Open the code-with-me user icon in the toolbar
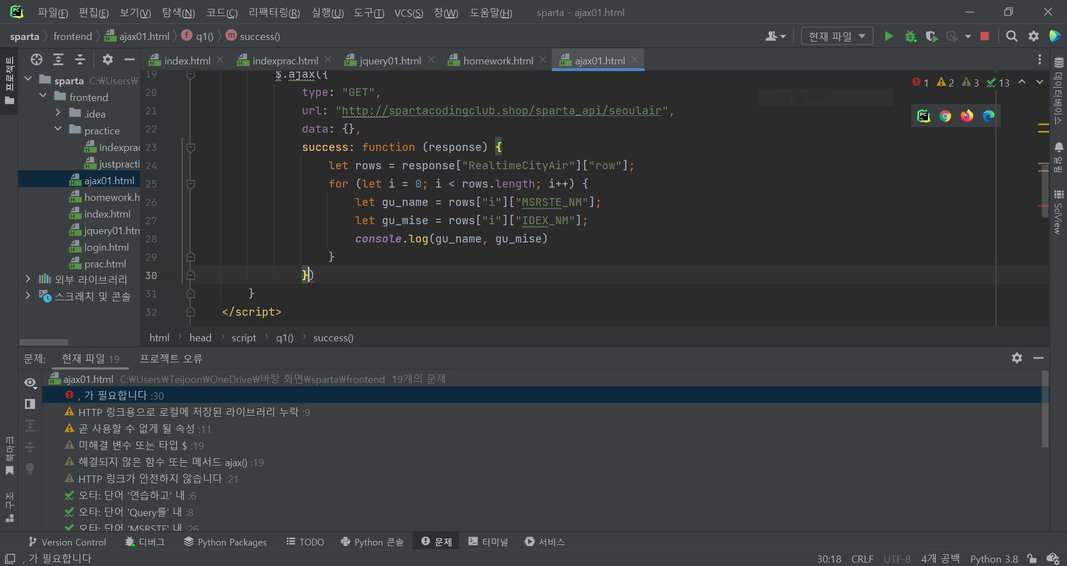This screenshot has height=566, width=1067. pos(775,37)
